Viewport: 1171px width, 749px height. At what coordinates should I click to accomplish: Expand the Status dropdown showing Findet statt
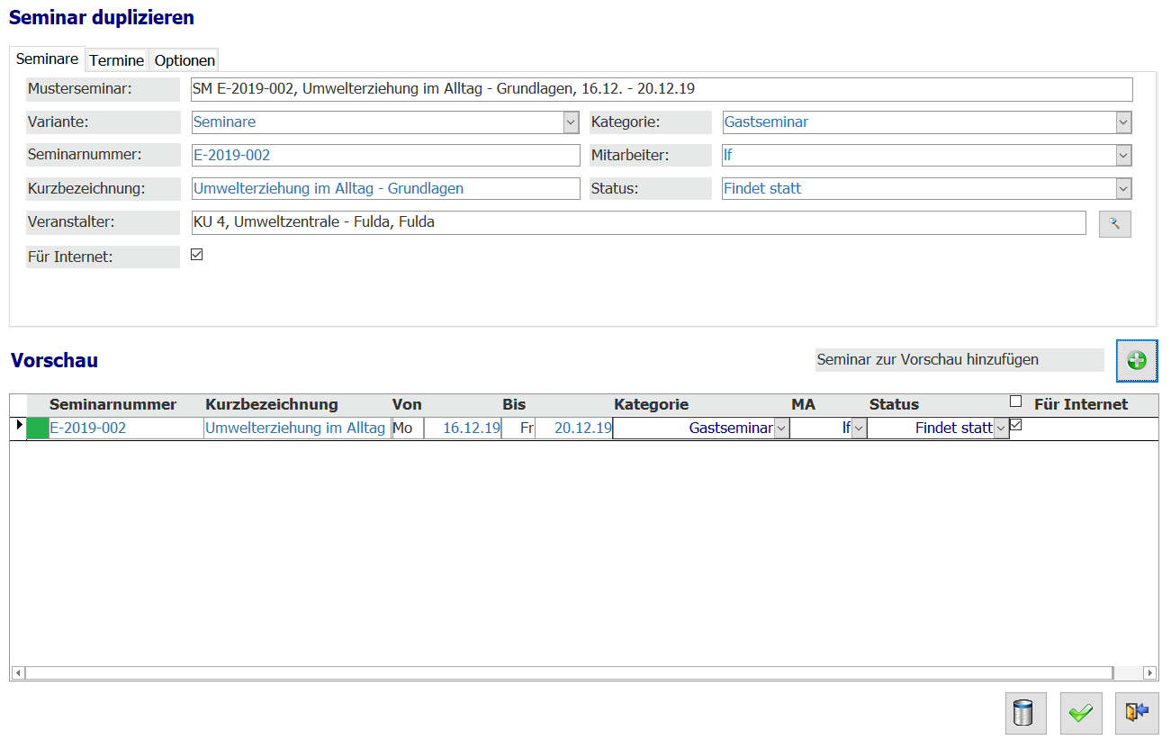(1122, 189)
